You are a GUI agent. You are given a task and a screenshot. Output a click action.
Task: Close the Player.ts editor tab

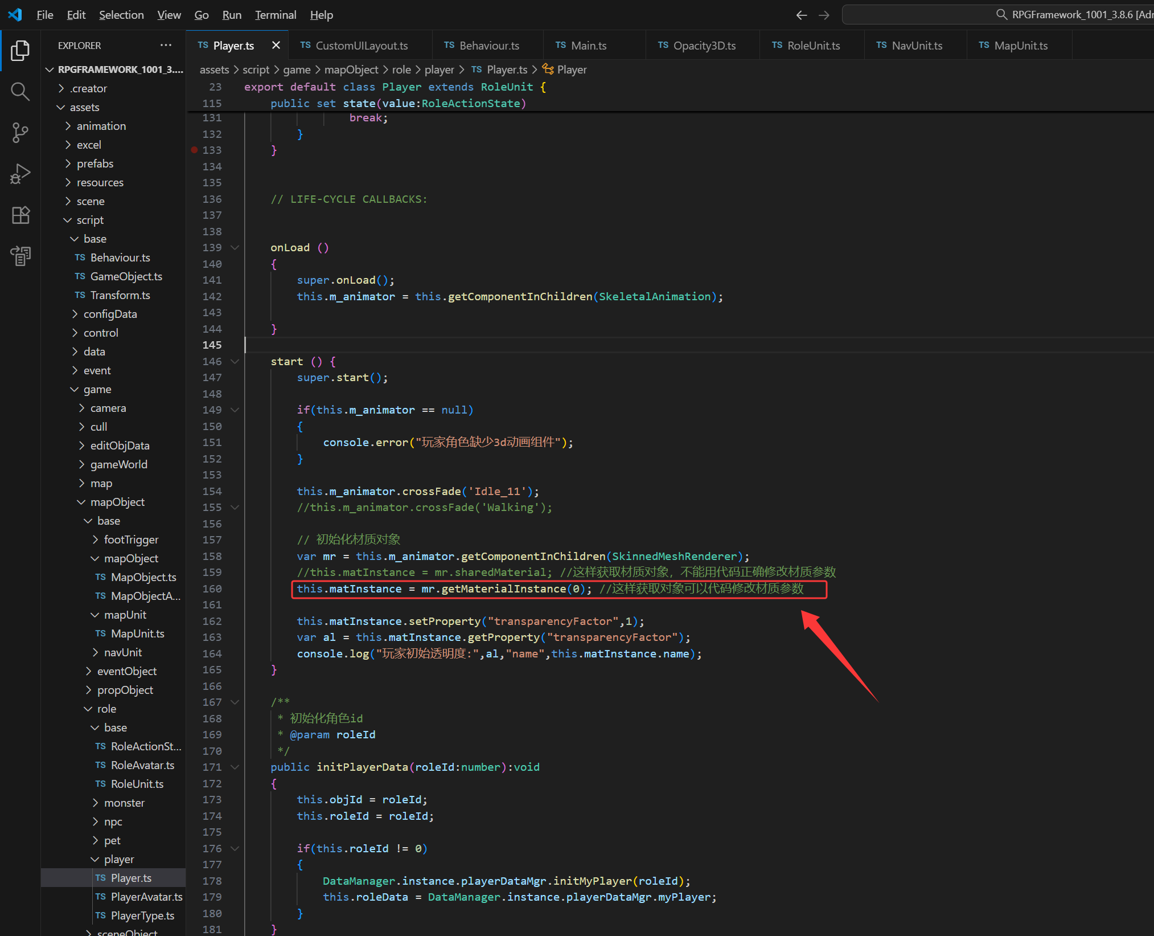point(276,45)
